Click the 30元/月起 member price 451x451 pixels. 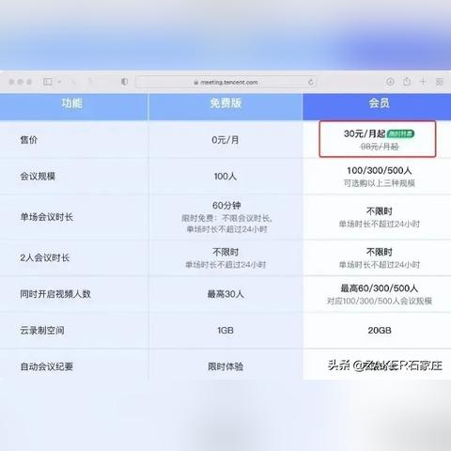(x=365, y=133)
